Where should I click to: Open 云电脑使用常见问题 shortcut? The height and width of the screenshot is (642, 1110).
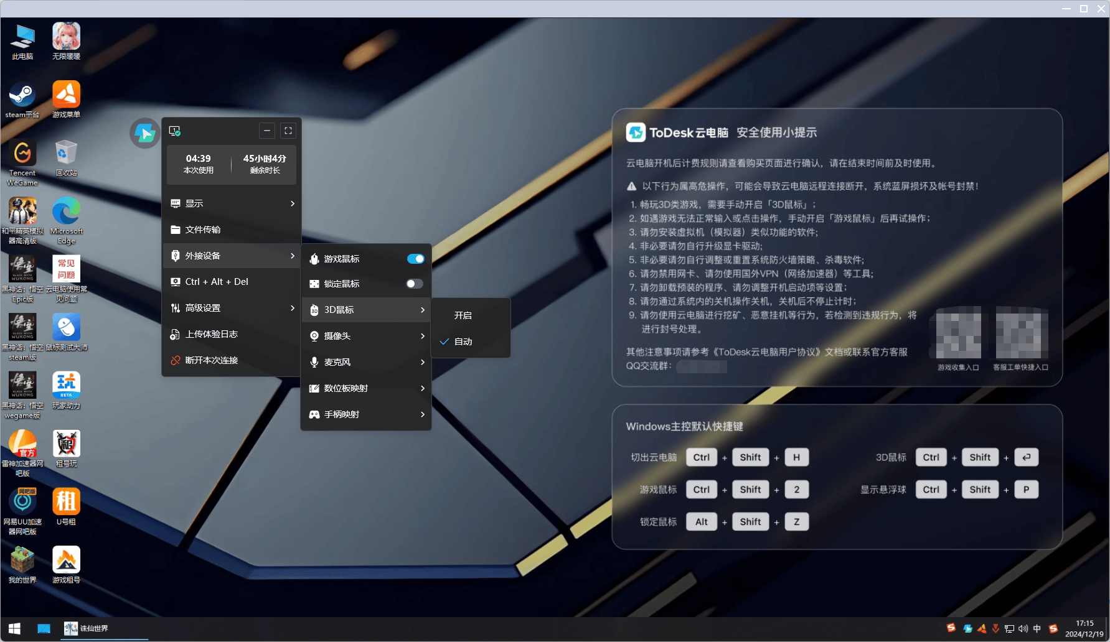[x=66, y=279]
